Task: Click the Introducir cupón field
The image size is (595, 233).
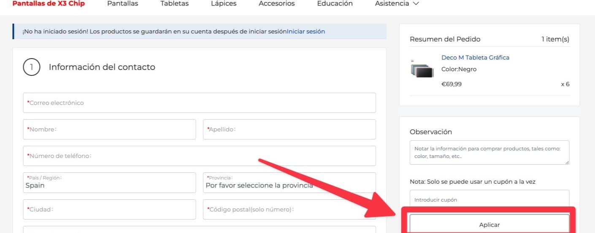Action: [489, 199]
